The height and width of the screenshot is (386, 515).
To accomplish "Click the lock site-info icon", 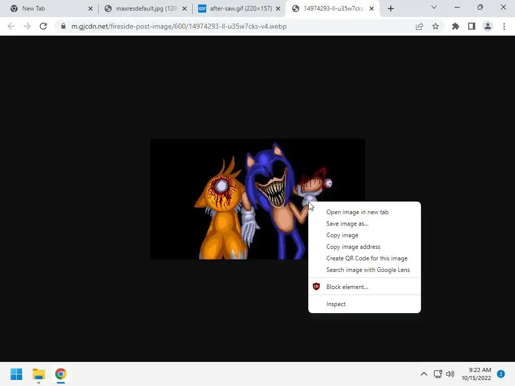I will point(63,26).
